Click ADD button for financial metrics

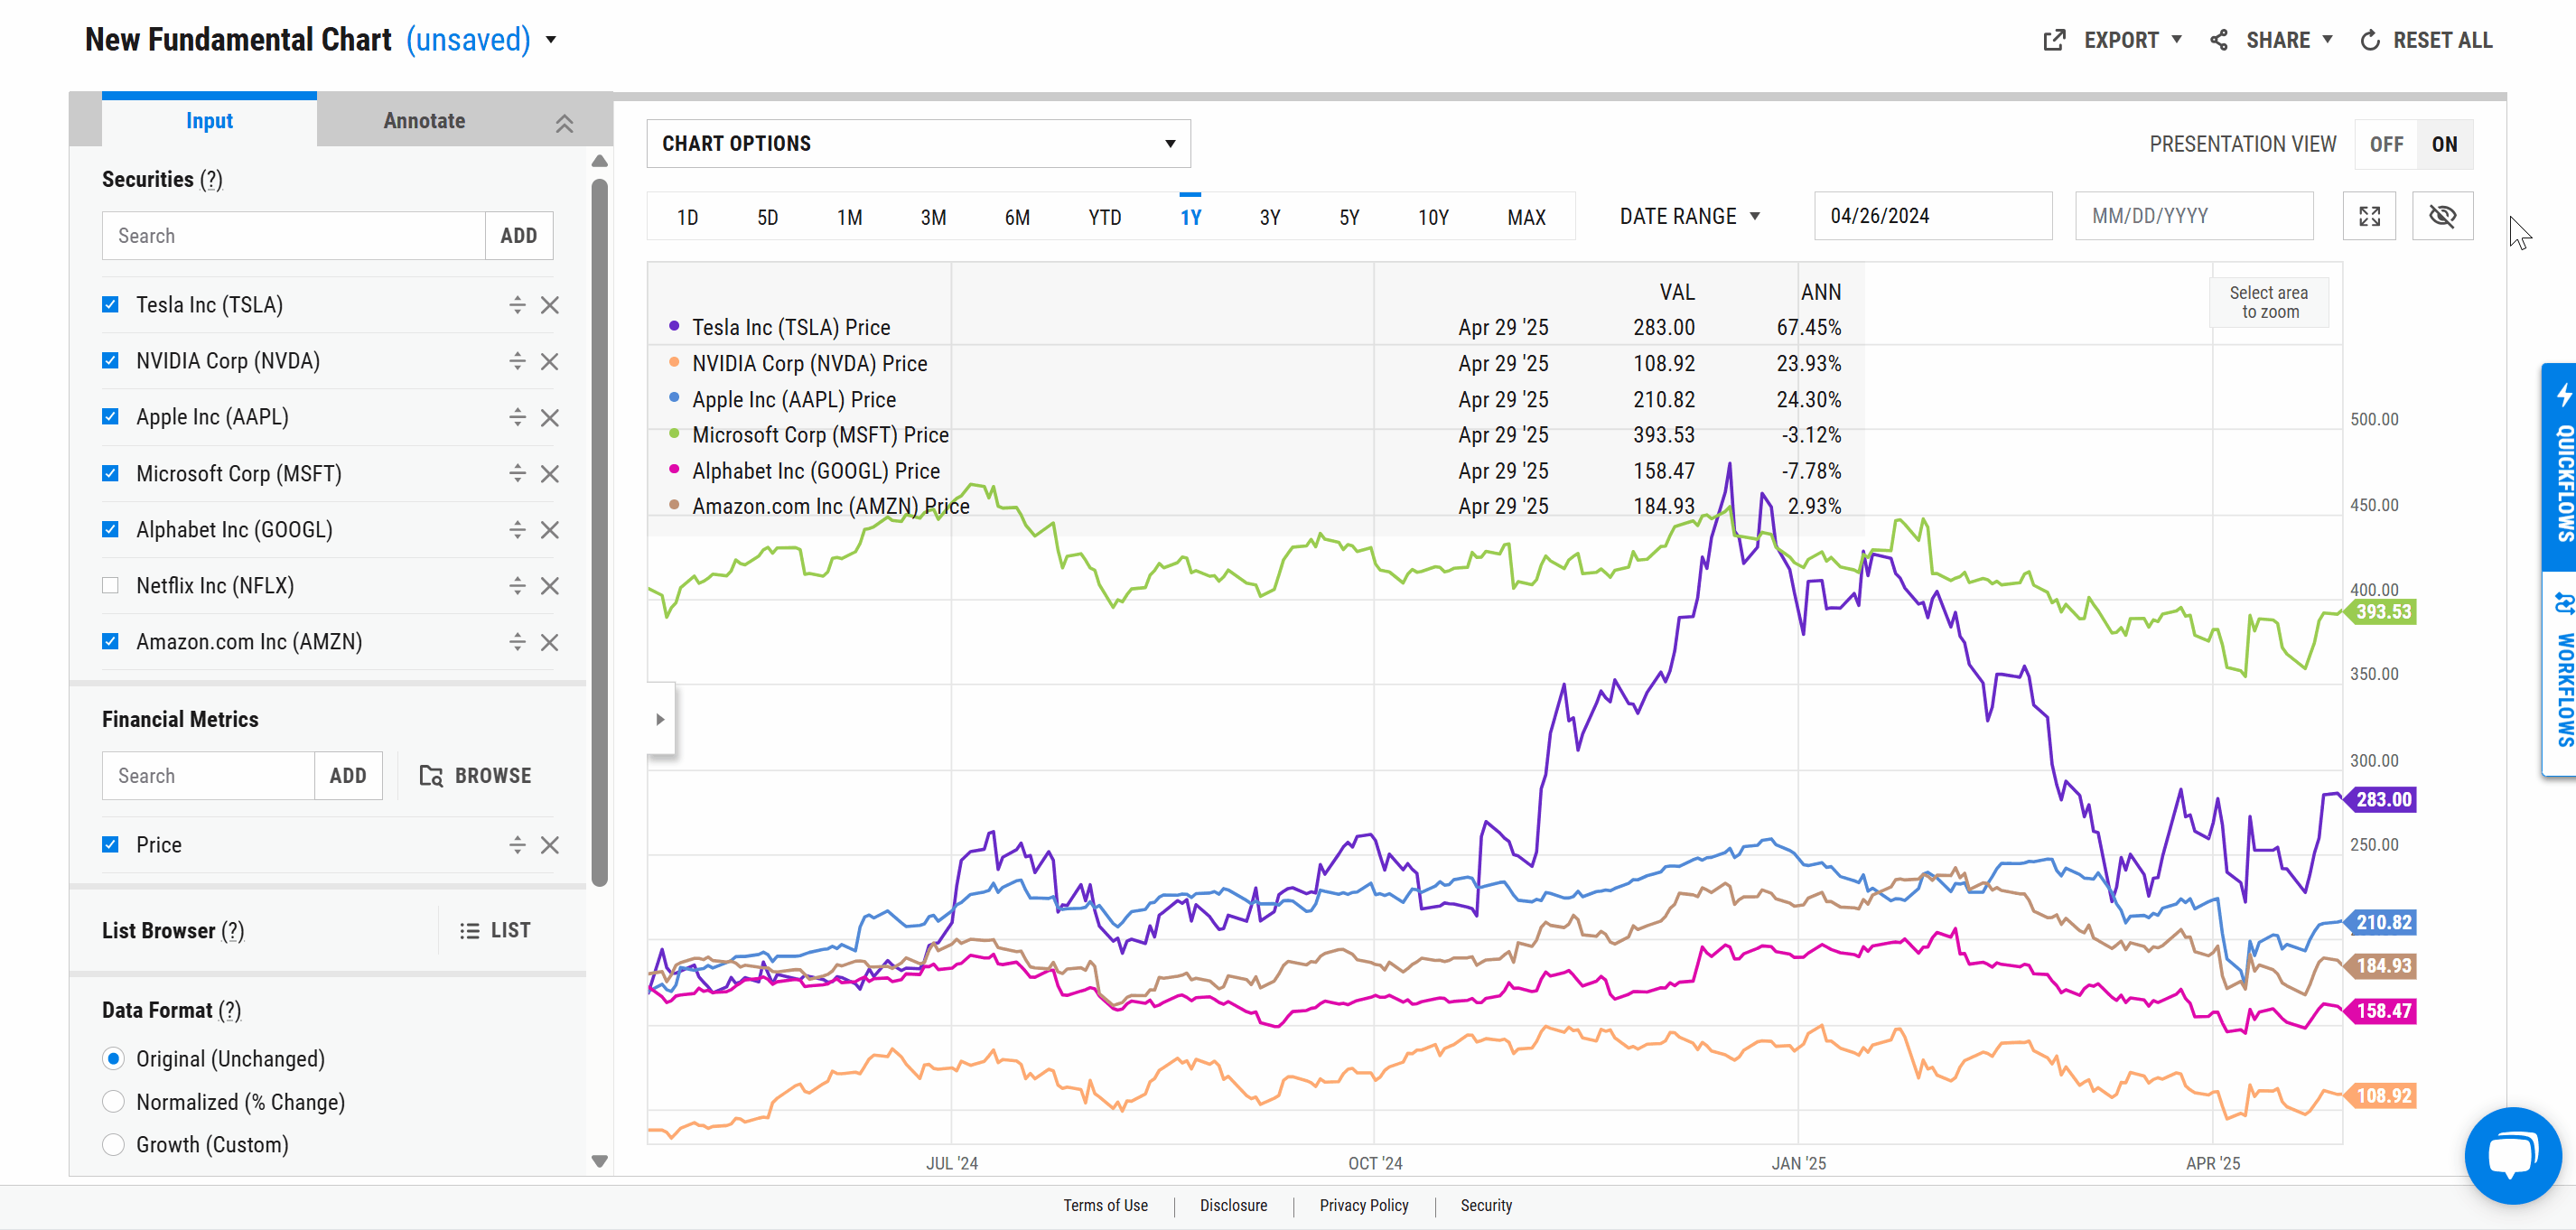(x=348, y=776)
